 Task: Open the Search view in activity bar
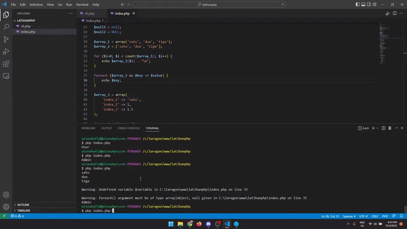6,27
